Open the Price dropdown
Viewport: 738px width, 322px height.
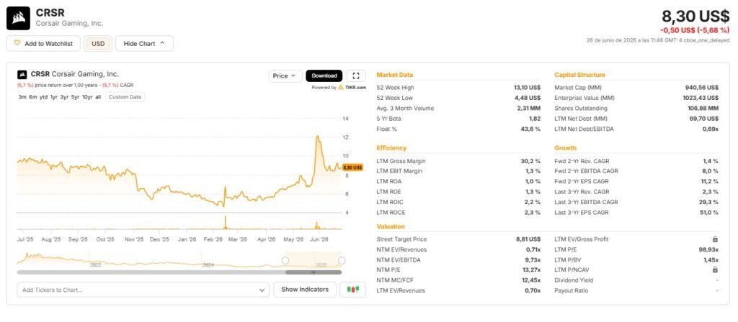(x=285, y=76)
